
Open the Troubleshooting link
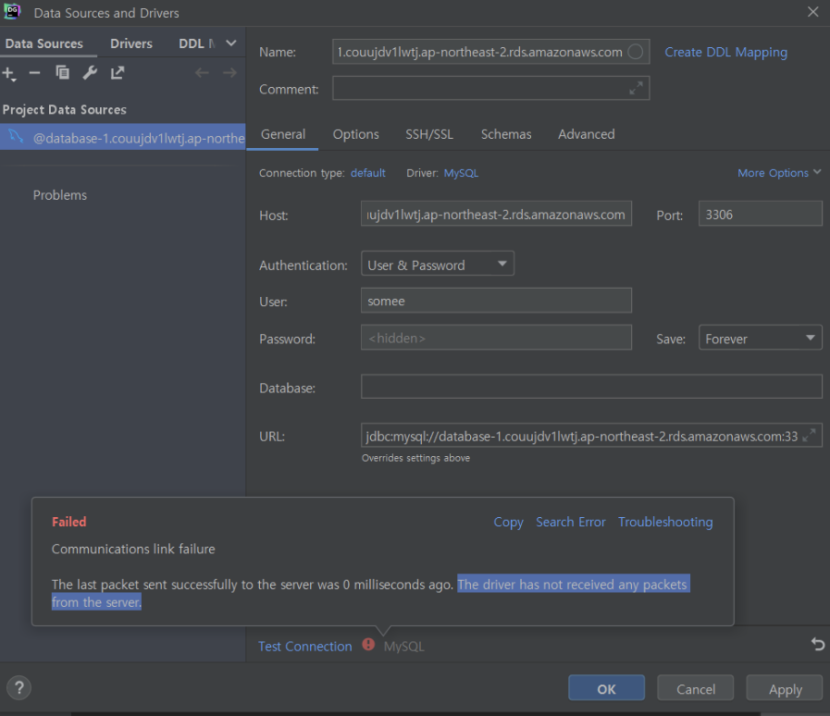(665, 523)
